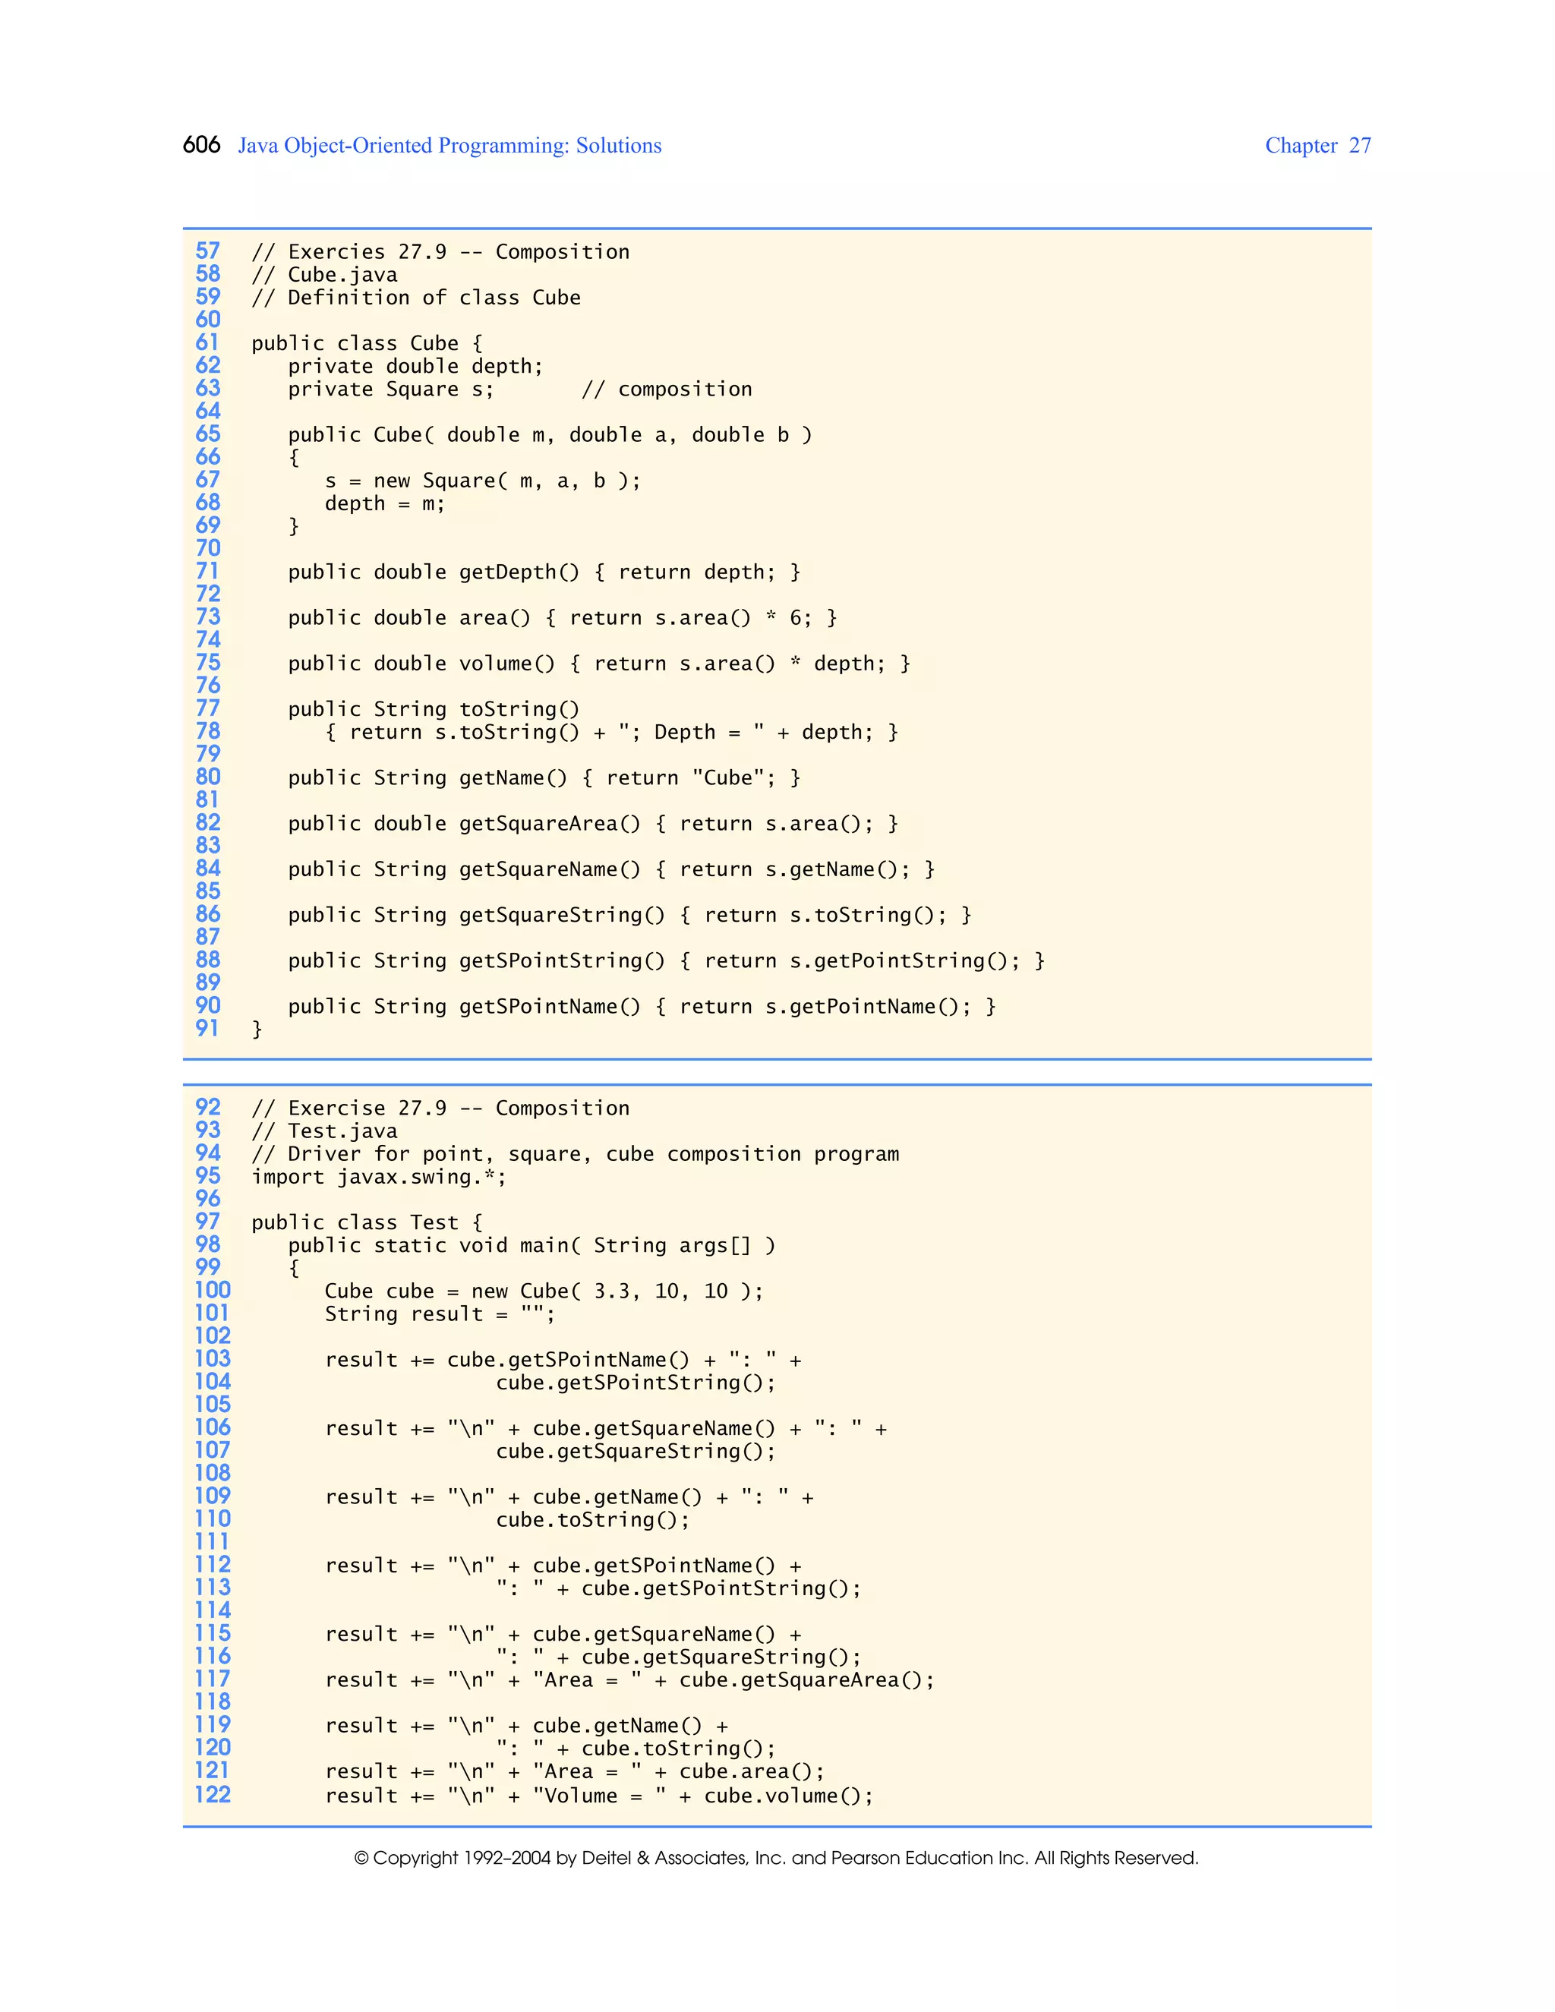Click the cube.getSquareArea() result line

[630, 1680]
